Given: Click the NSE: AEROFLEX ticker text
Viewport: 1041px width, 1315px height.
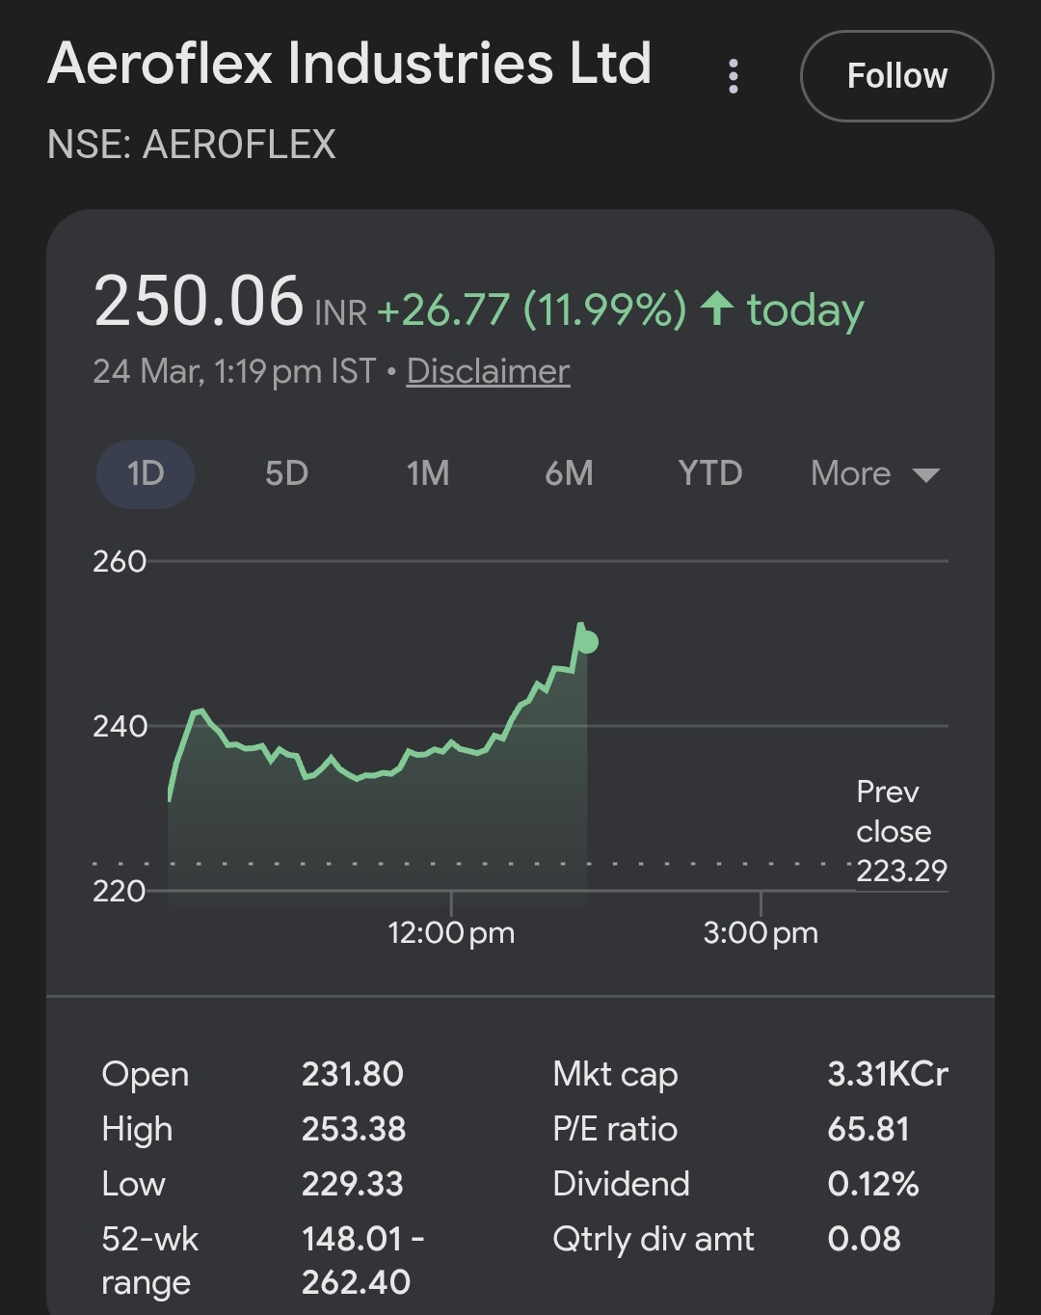Looking at the screenshot, I should point(192,145).
